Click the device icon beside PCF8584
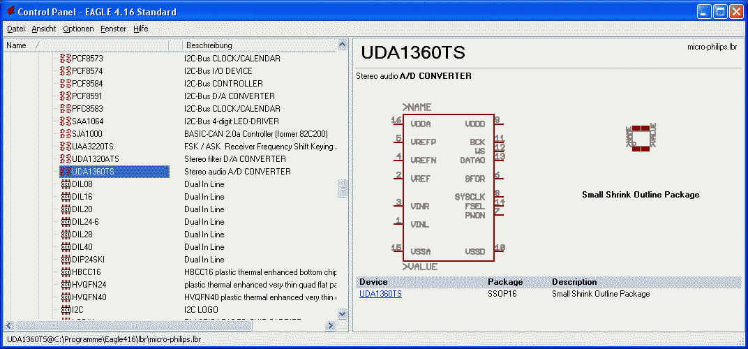Screen dimensions: 748x349 click(66, 84)
